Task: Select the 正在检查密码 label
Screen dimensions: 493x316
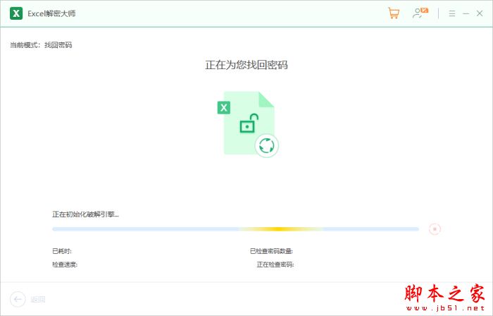Action: (275, 265)
